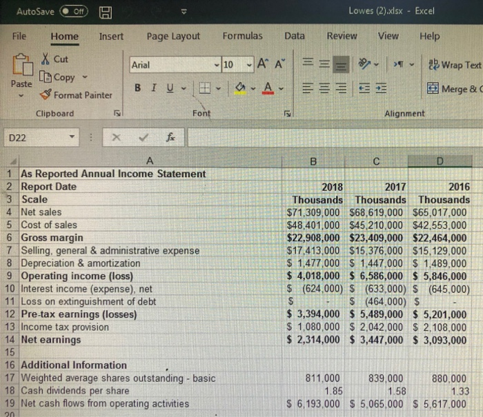Switch to the Formulas tab
This screenshot has height=417, width=483.
pos(242,36)
